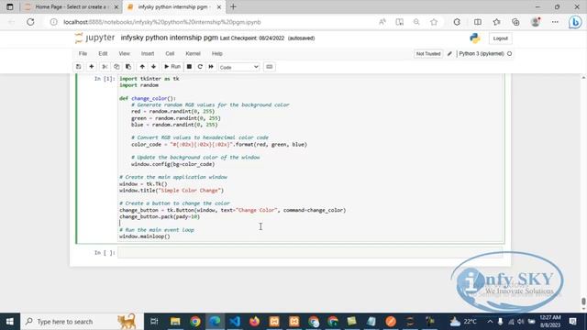Open the View menu
Viewport: 587px width, 330px height.
[125, 53]
